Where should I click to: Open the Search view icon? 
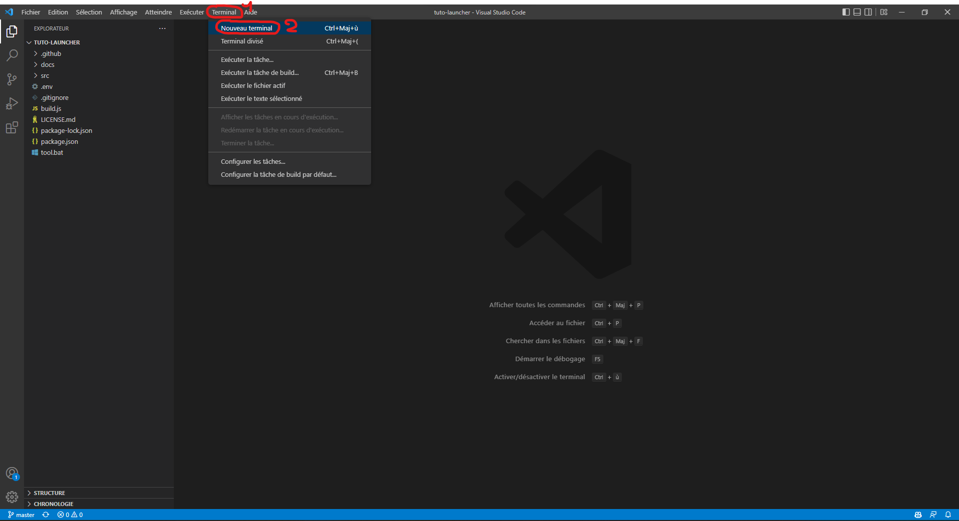[x=12, y=55]
